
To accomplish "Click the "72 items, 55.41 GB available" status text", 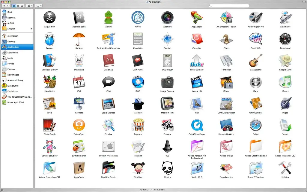I will [152, 190].
